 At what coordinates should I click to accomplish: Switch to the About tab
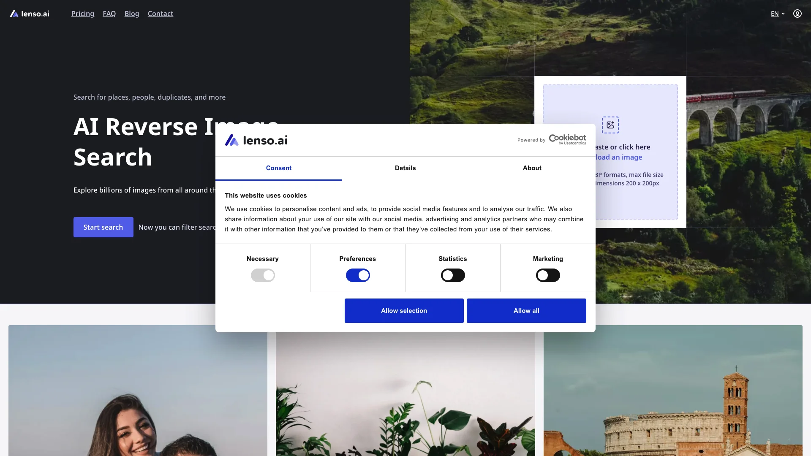click(532, 168)
